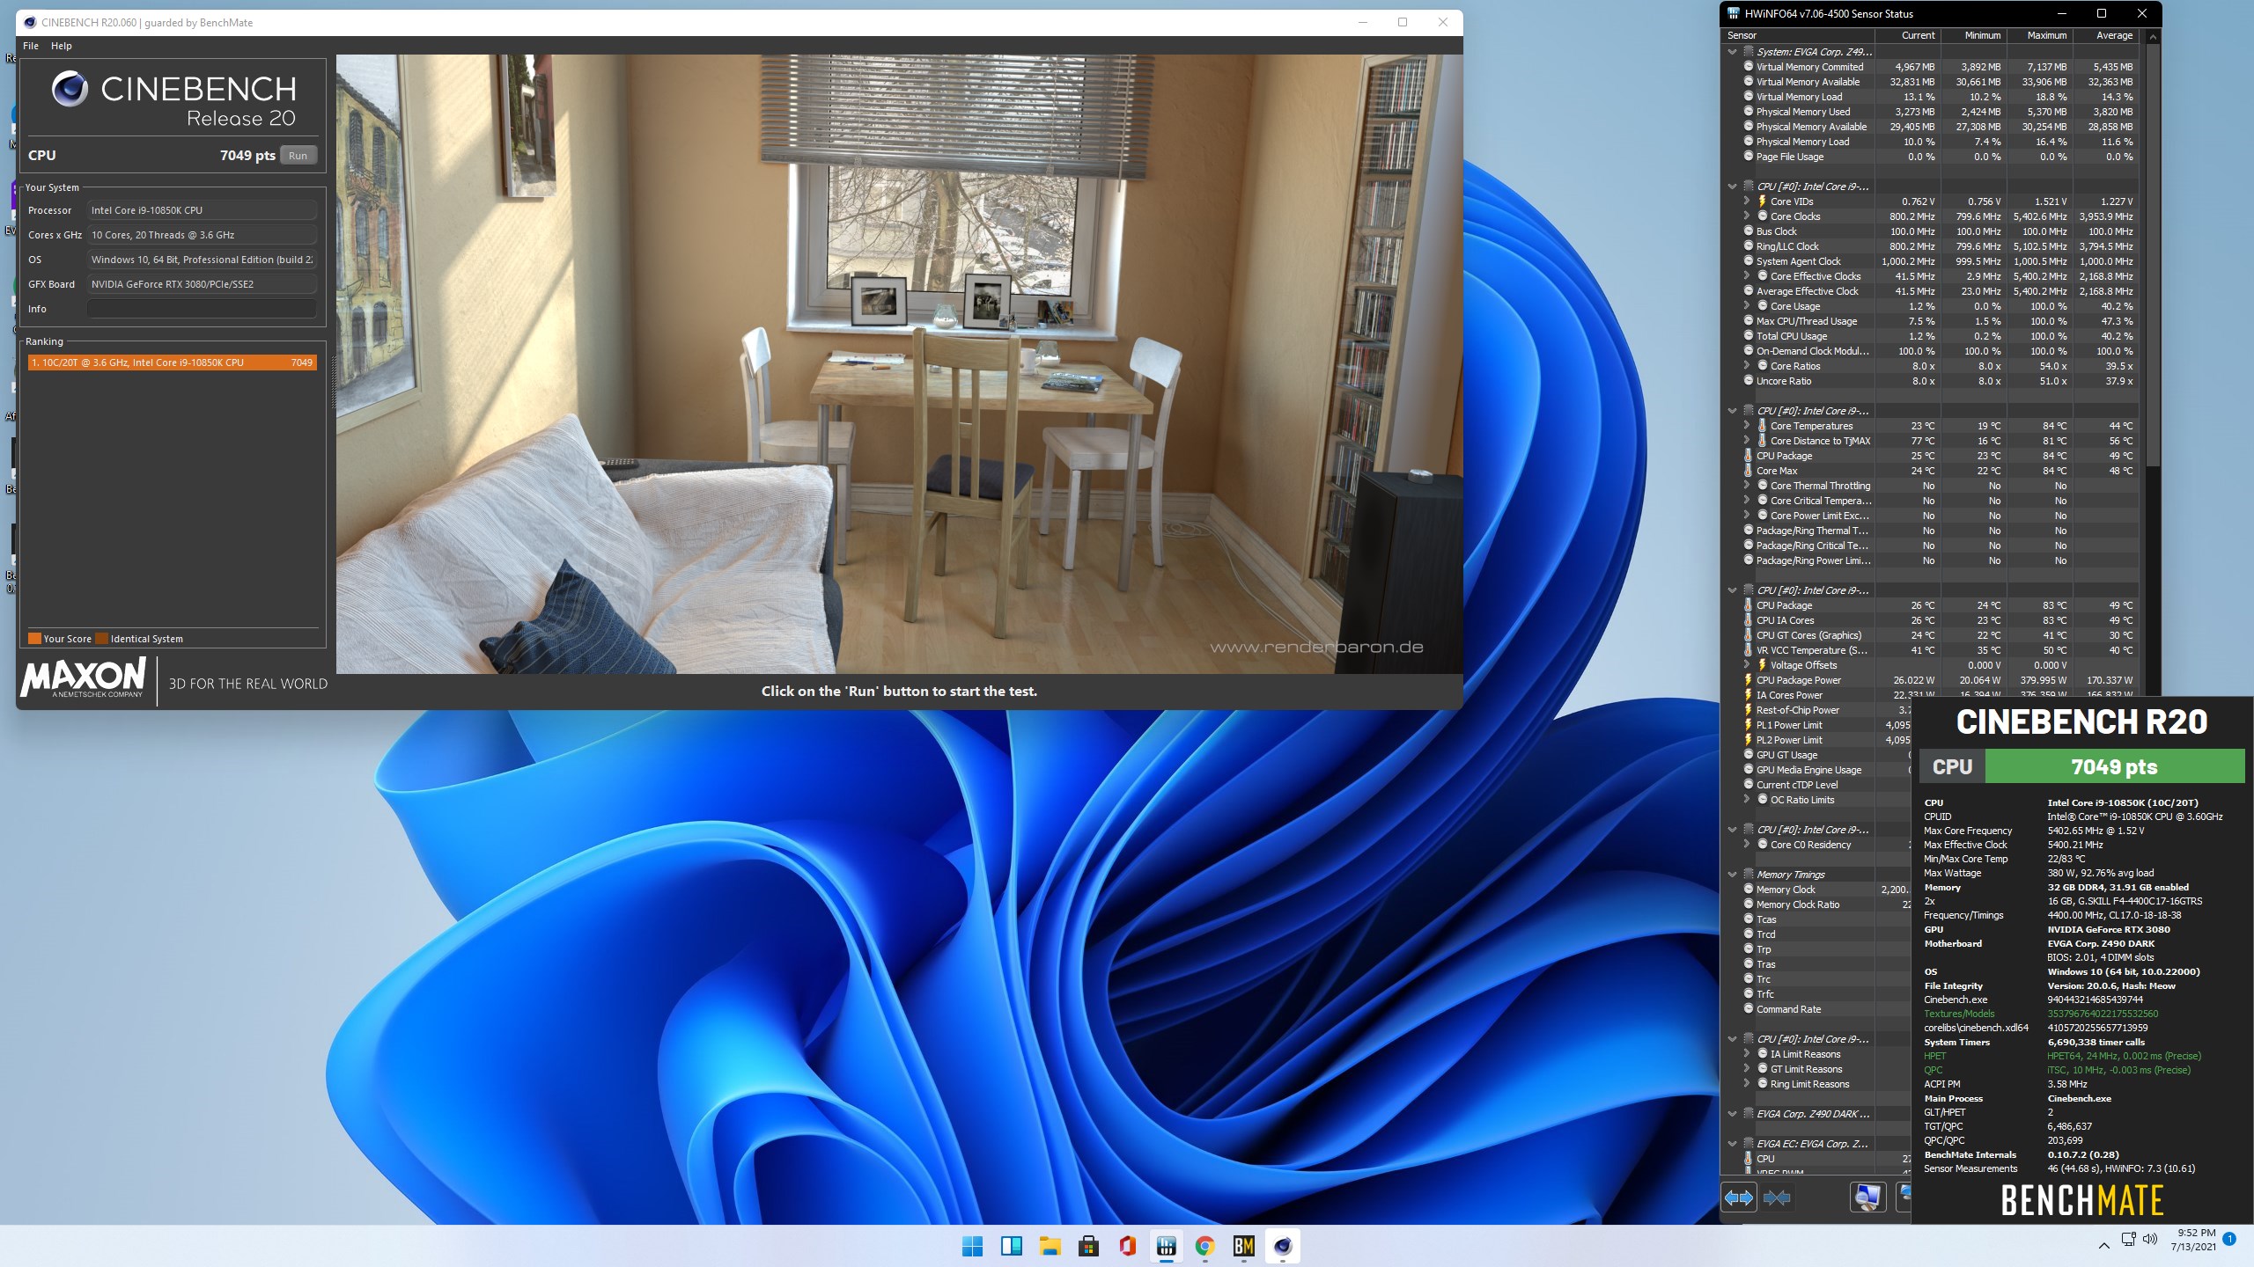
Task: Expand the Core C0 Residency row
Action: 1747,845
